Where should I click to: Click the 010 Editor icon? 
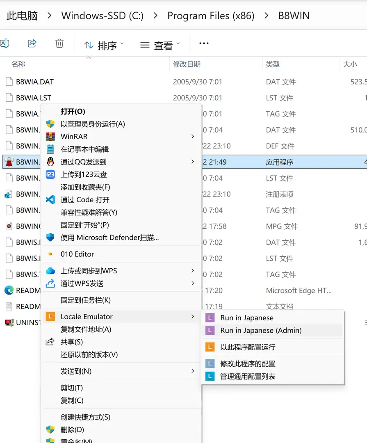[x=50, y=254]
